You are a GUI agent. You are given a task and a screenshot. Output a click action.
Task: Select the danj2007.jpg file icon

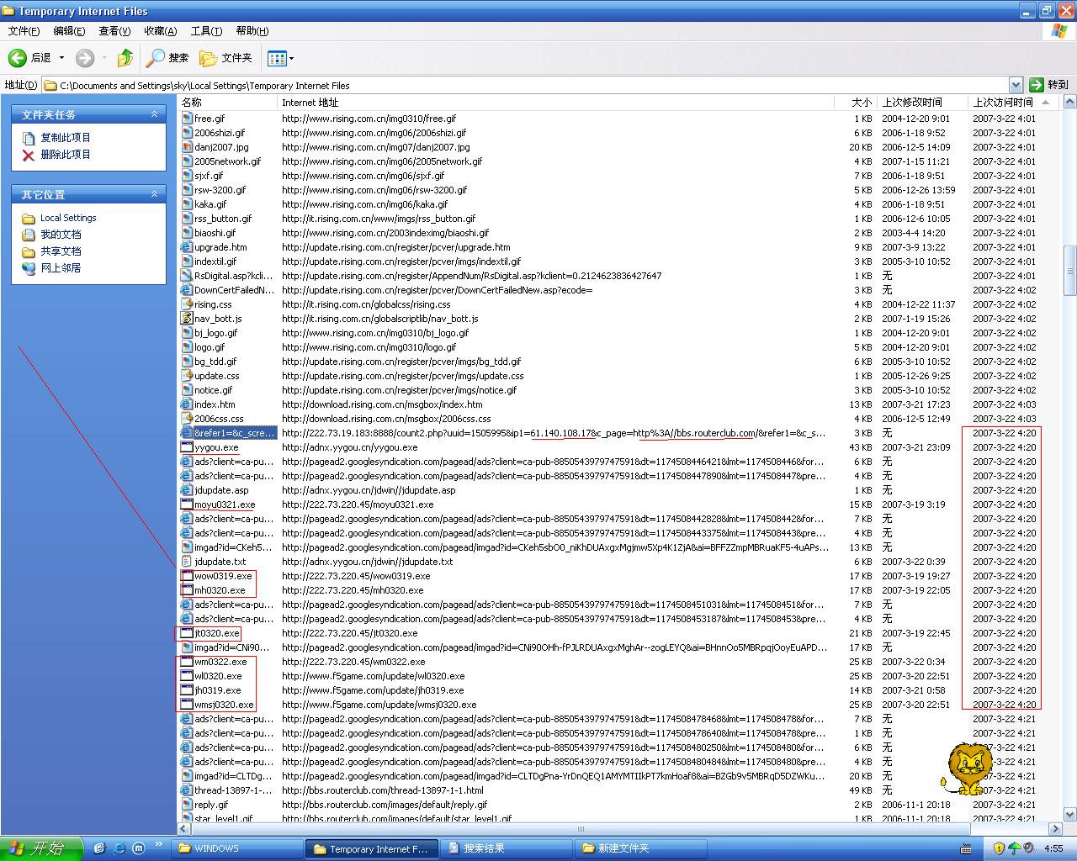[x=188, y=147]
